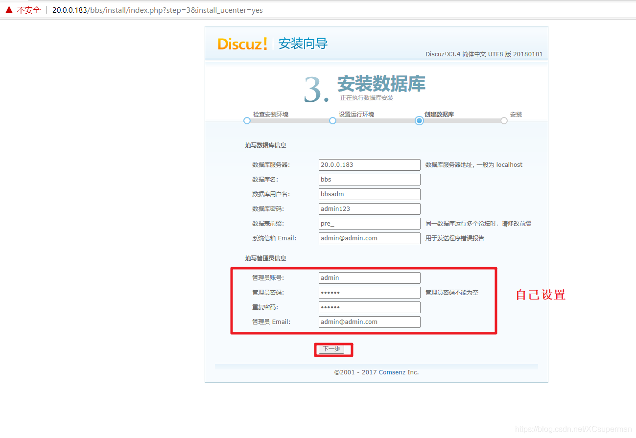636x438 pixels.
Task: Click the repeat password field
Action: tap(369, 307)
